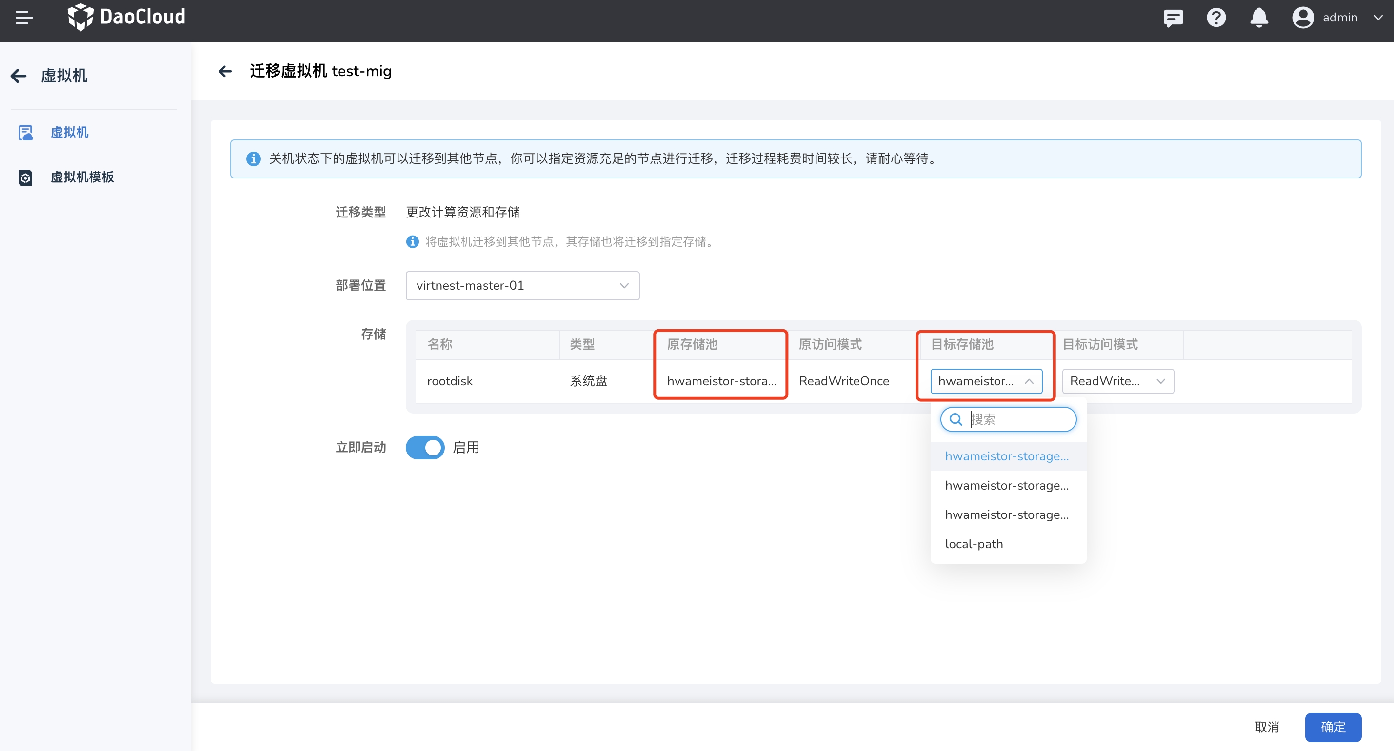The image size is (1394, 751).
Task: Toggle the 立即启动 switch off
Action: pos(425,448)
